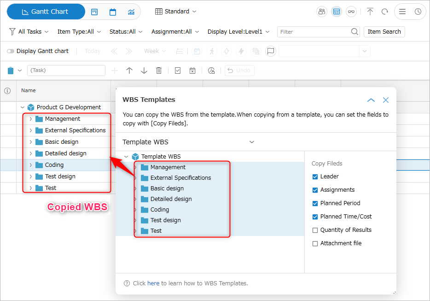Click the flag milestone icon
Screen dimensions: 430x301
tap(271, 51)
